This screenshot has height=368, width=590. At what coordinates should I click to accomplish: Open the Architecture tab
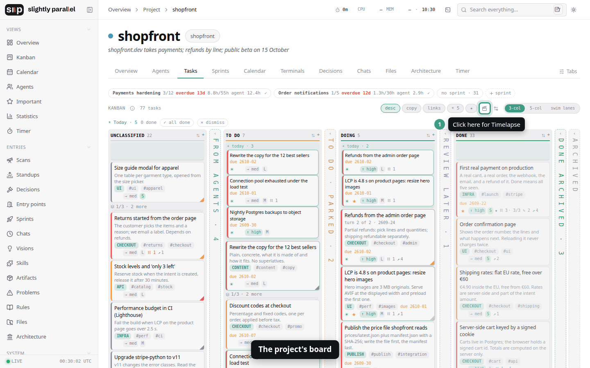[426, 71]
